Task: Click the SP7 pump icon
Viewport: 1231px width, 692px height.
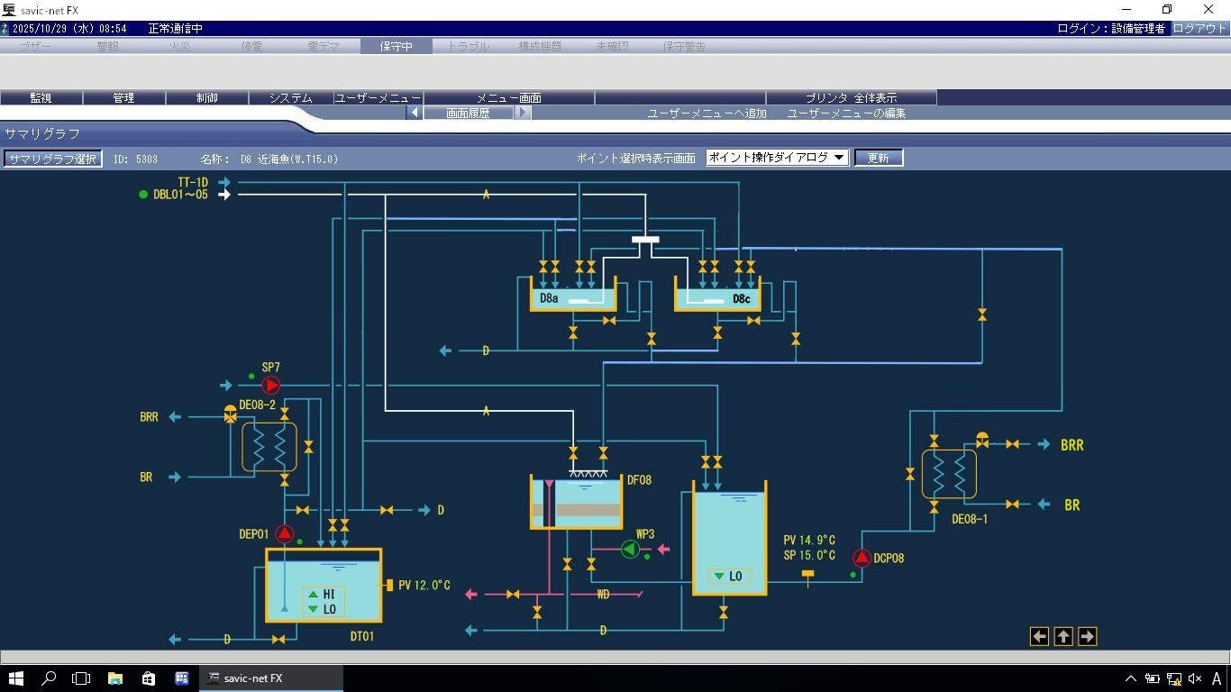Action: pos(270,386)
